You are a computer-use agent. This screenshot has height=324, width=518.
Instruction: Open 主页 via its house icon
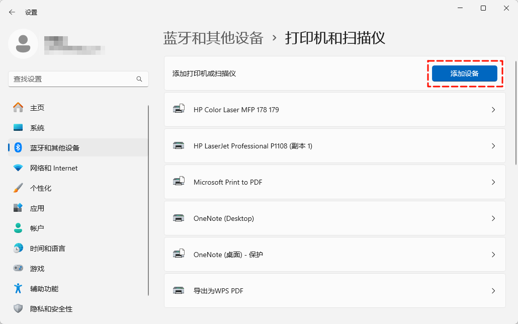click(x=18, y=108)
